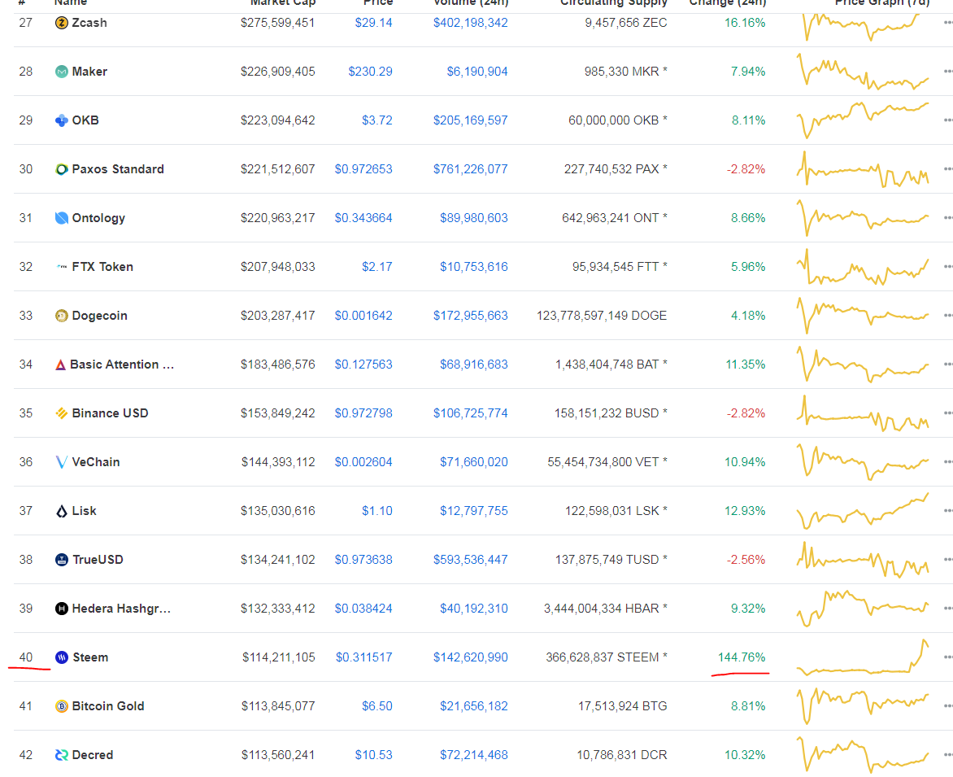Open the Dogecoin volume $172,955,663 link
This screenshot has width=953, height=777.
[x=471, y=316]
